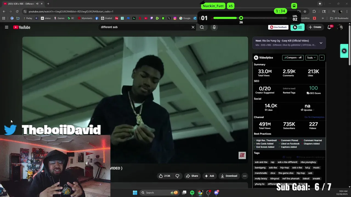Image resolution: width=351 pixels, height=197 pixels.
Task: Bookmark this page with star icon
Action: click(x=305, y=11)
